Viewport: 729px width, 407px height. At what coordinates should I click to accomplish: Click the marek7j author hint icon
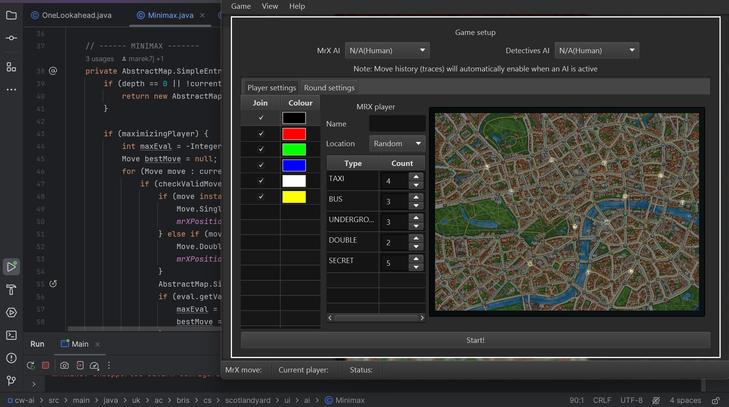(x=124, y=59)
